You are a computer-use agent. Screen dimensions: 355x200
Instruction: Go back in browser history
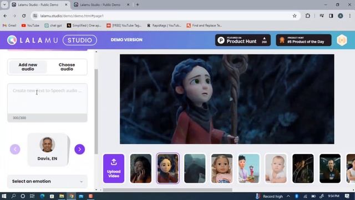pyautogui.click(x=5, y=16)
